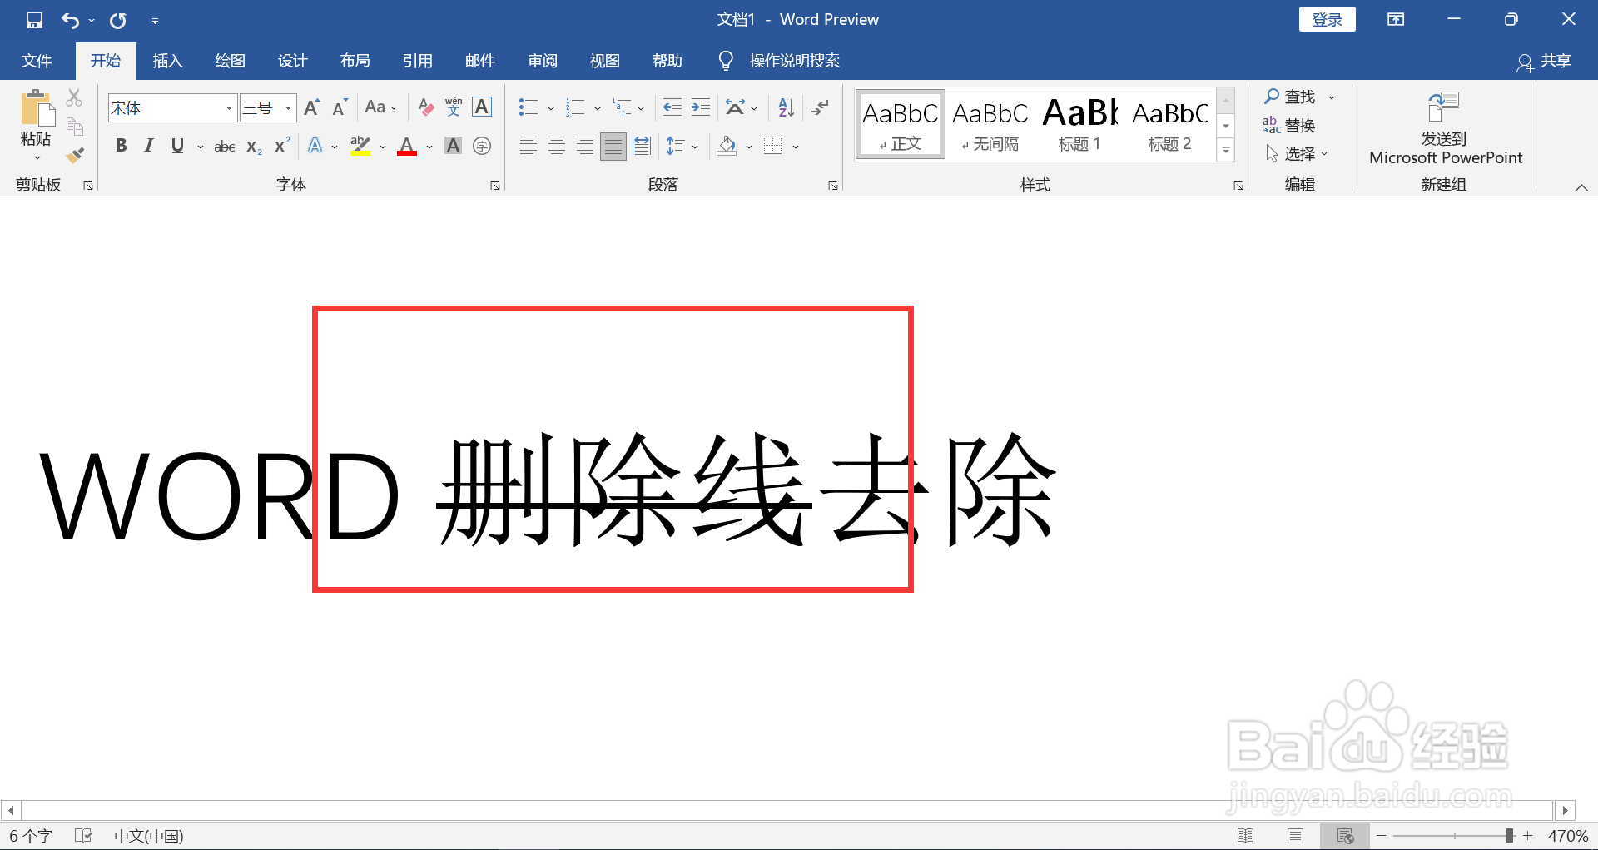Toggle justify alignment
The width and height of the screenshot is (1598, 850).
click(x=613, y=147)
